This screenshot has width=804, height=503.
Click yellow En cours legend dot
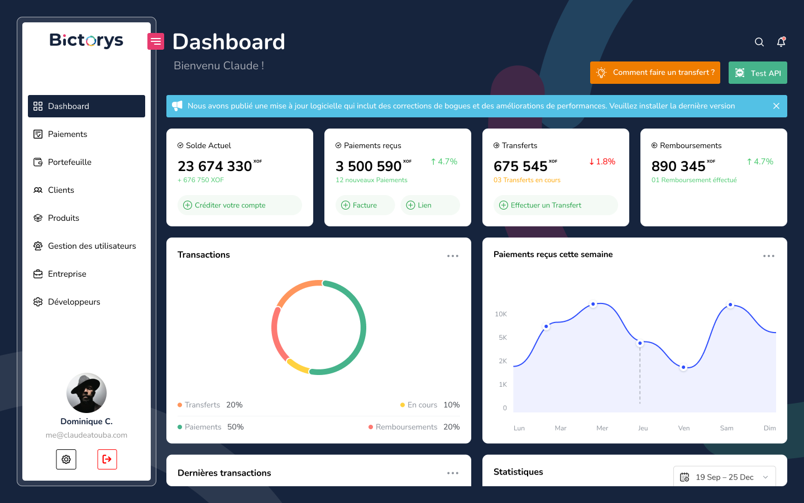403,405
